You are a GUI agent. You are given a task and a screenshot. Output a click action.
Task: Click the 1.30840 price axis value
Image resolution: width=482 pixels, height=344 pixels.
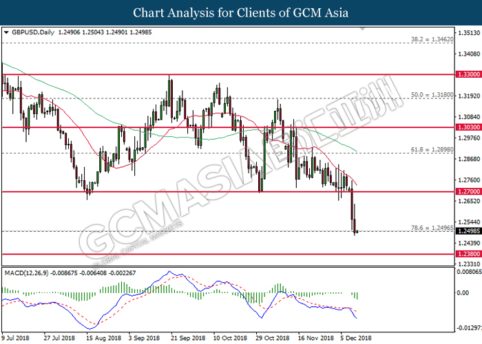(x=469, y=117)
